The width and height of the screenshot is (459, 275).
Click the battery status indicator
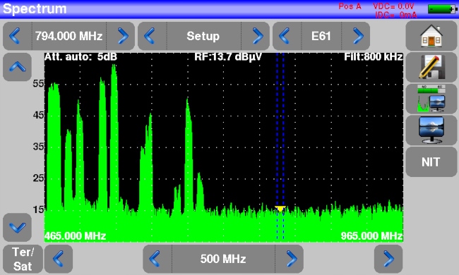pyautogui.click(x=442, y=9)
